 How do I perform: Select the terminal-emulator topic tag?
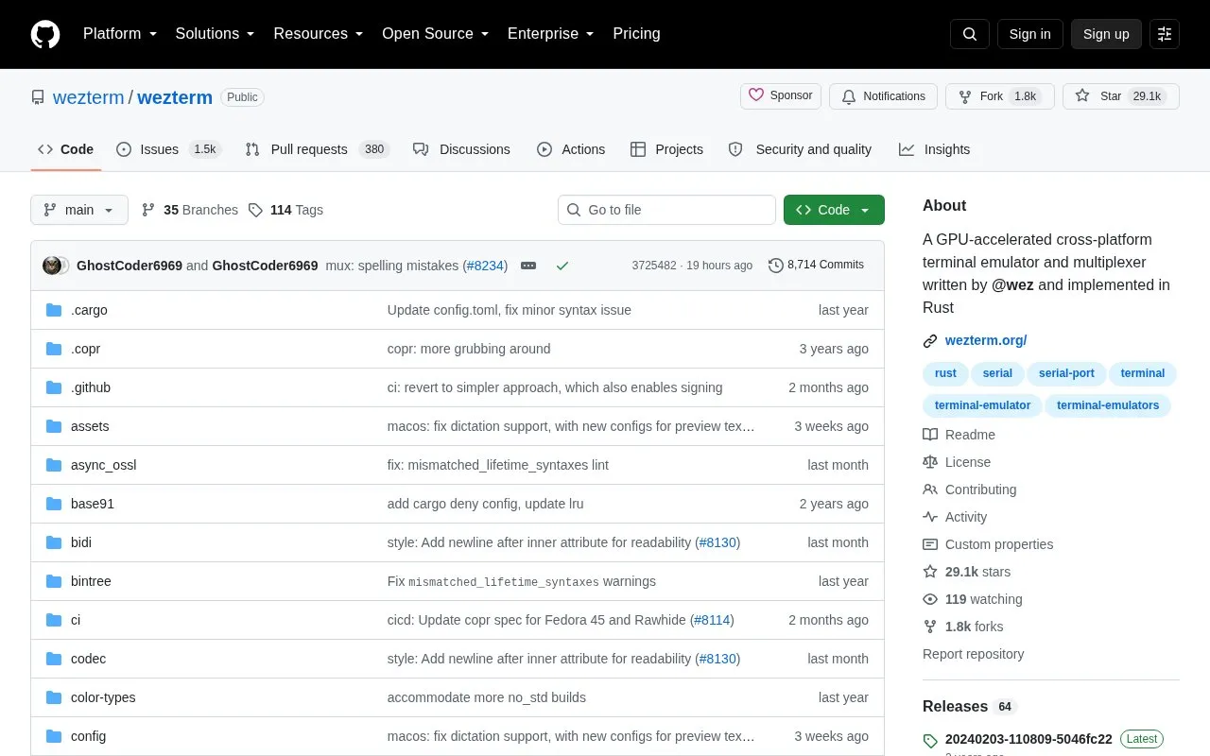[x=983, y=405]
